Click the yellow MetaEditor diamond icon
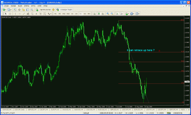Image resolution: width=191 pixels, height=115 pixels. 53,9
